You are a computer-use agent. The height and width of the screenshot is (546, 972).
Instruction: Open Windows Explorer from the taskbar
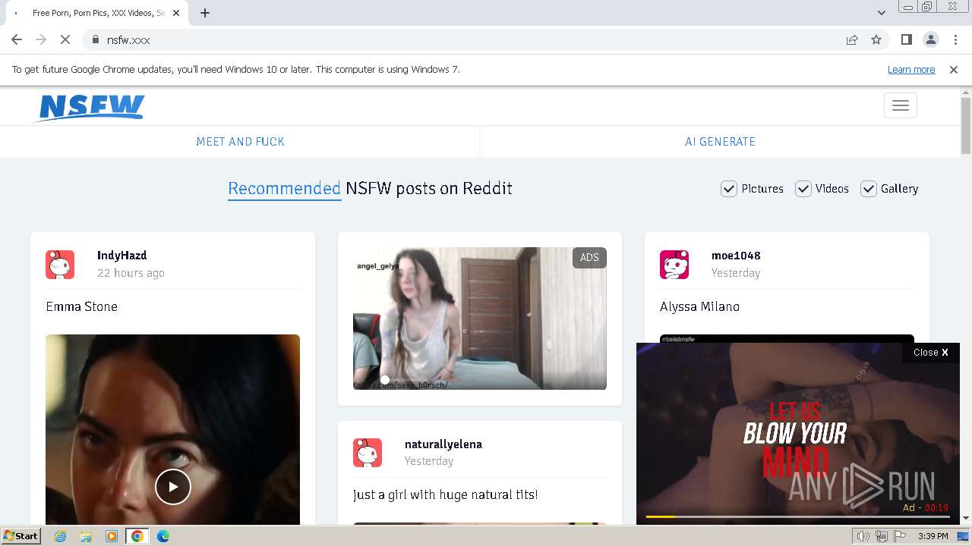click(x=86, y=536)
